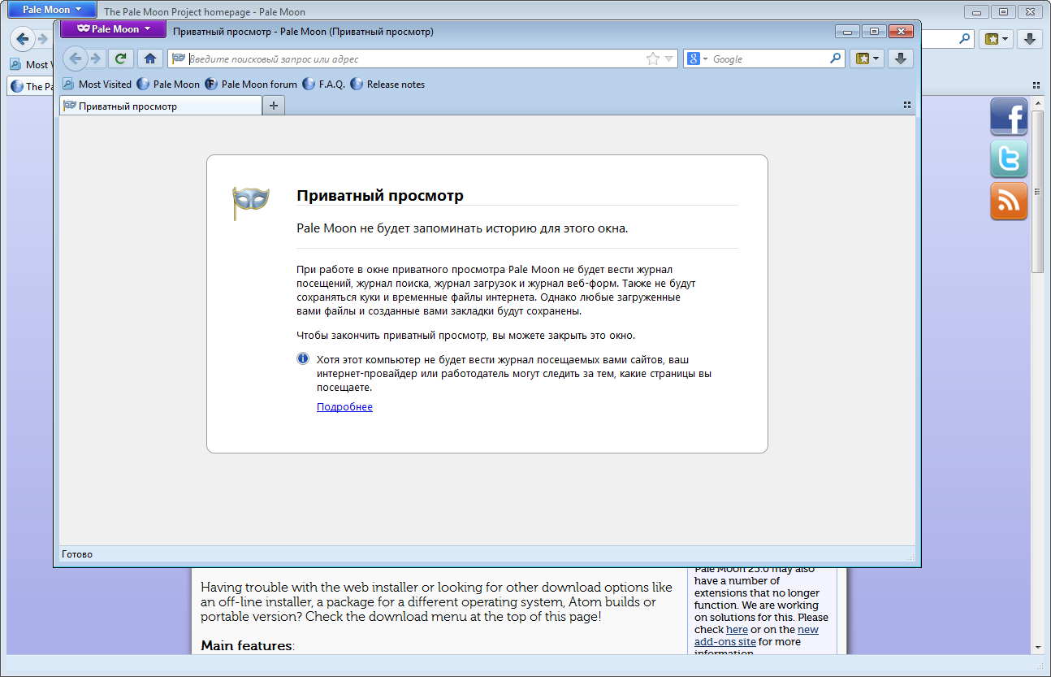
Task: Click the blue info icon beside warning text
Action: (x=303, y=358)
